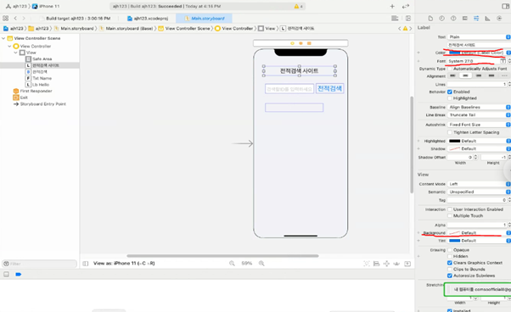511x312 pixels.
Task: Click Main.storyboard (Base) in jump bar
Action: pos(126,29)
